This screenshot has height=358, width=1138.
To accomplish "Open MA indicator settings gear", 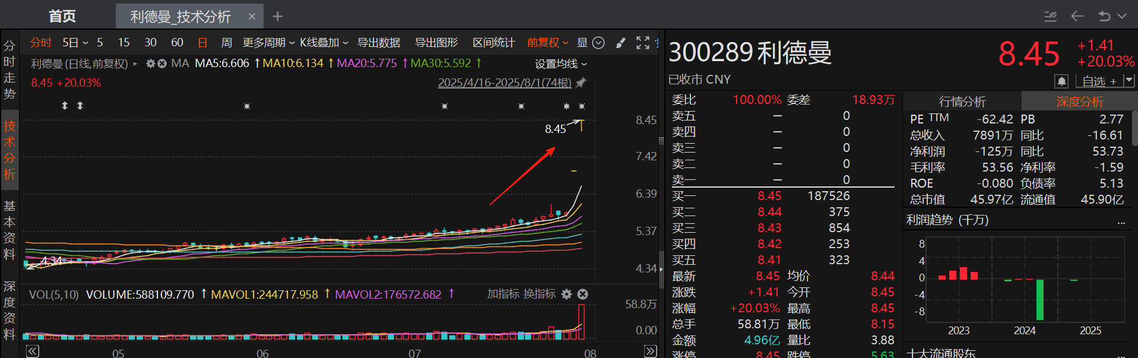I will [x=151, y=64].
